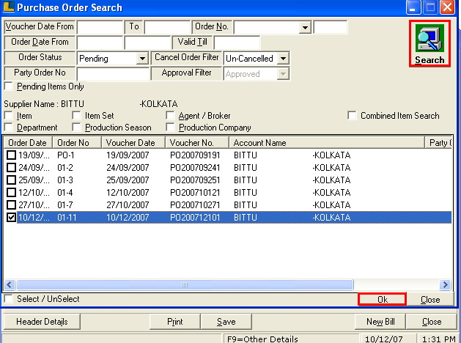Enable Agent / Broker checkbox
Viewport: 461px width, 343px height.
[x=170, y=116]
